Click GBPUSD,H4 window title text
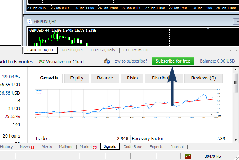239x160 pixels. pyautogui.click(x=45, y=22)
